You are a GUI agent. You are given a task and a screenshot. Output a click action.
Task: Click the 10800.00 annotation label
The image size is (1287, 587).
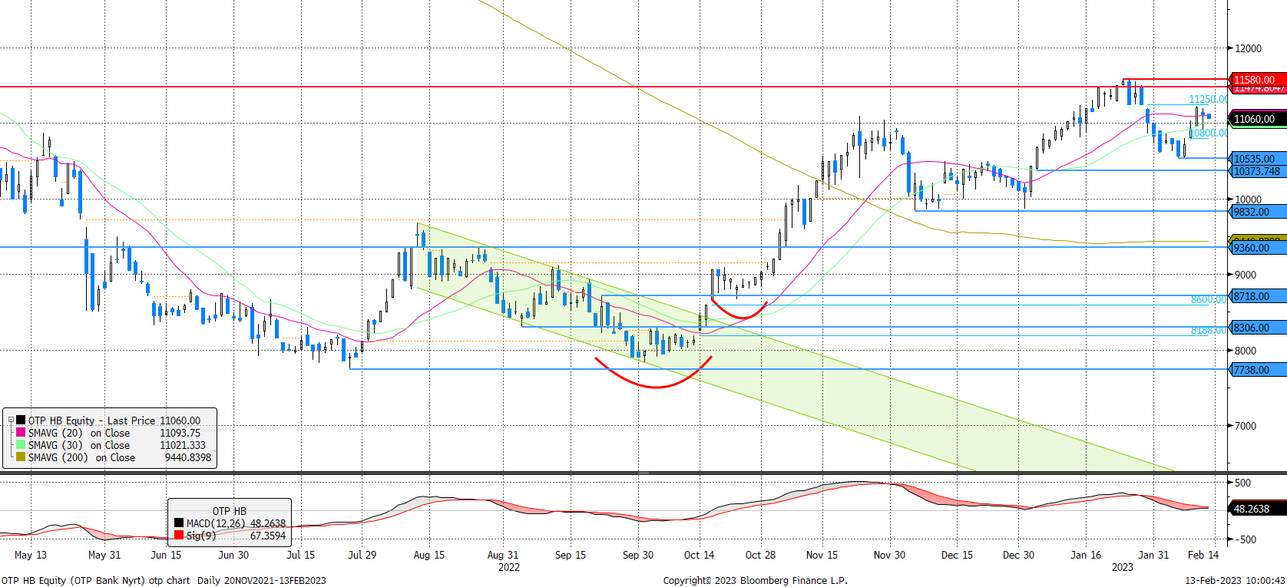[1209, 133]
